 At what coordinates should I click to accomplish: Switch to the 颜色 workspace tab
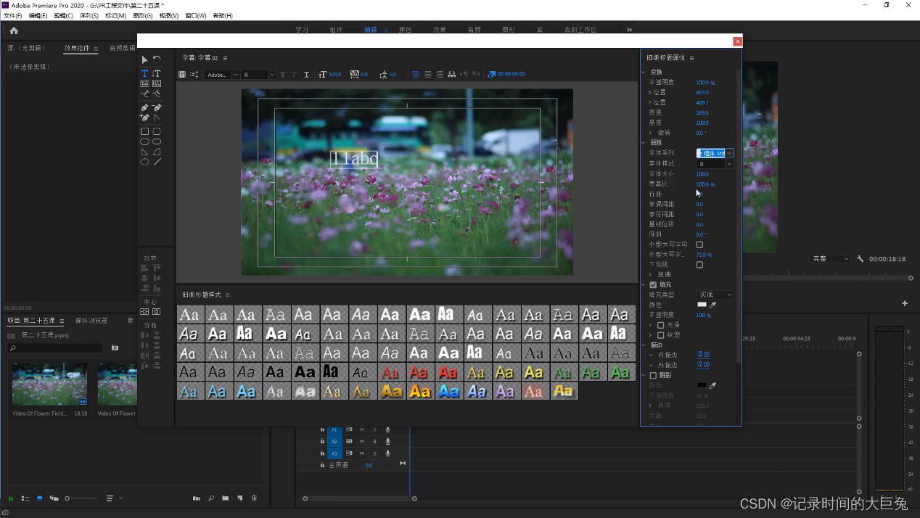click(x=405, y=30)
